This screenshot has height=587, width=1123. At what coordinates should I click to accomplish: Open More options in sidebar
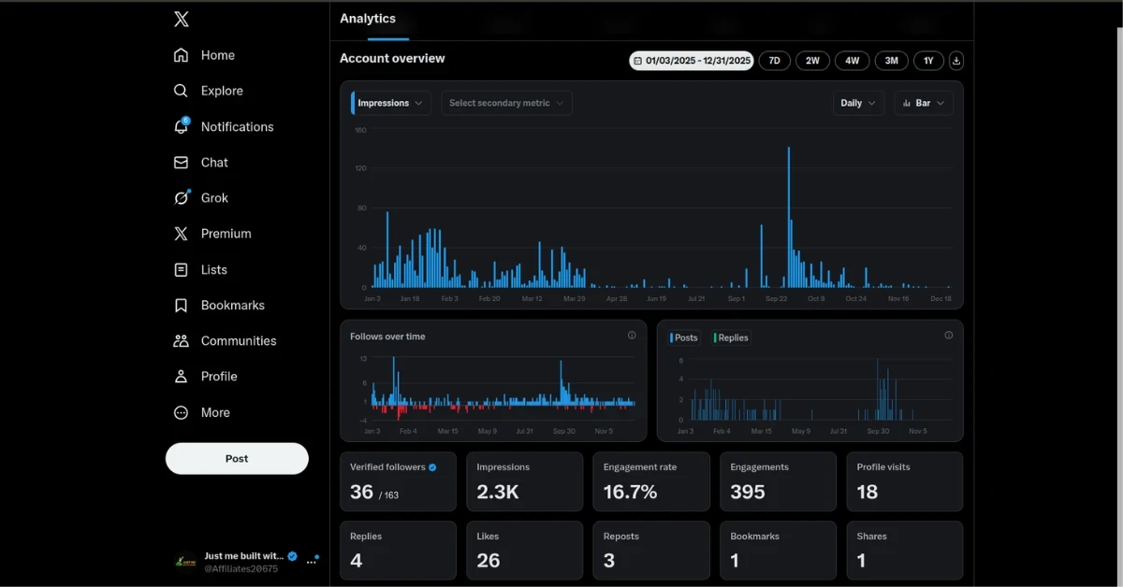click(x=214, y=412)
